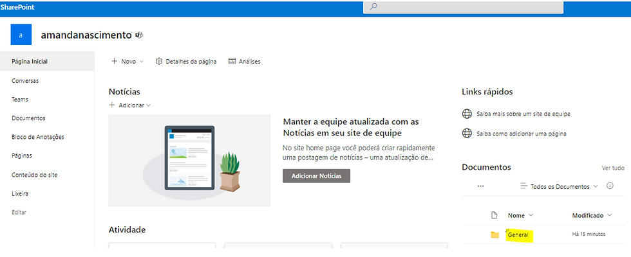Click the Detalhes da página gear icon
Image resolution: width=631 pixels, height=257 pixels.
tap(159, 62)
